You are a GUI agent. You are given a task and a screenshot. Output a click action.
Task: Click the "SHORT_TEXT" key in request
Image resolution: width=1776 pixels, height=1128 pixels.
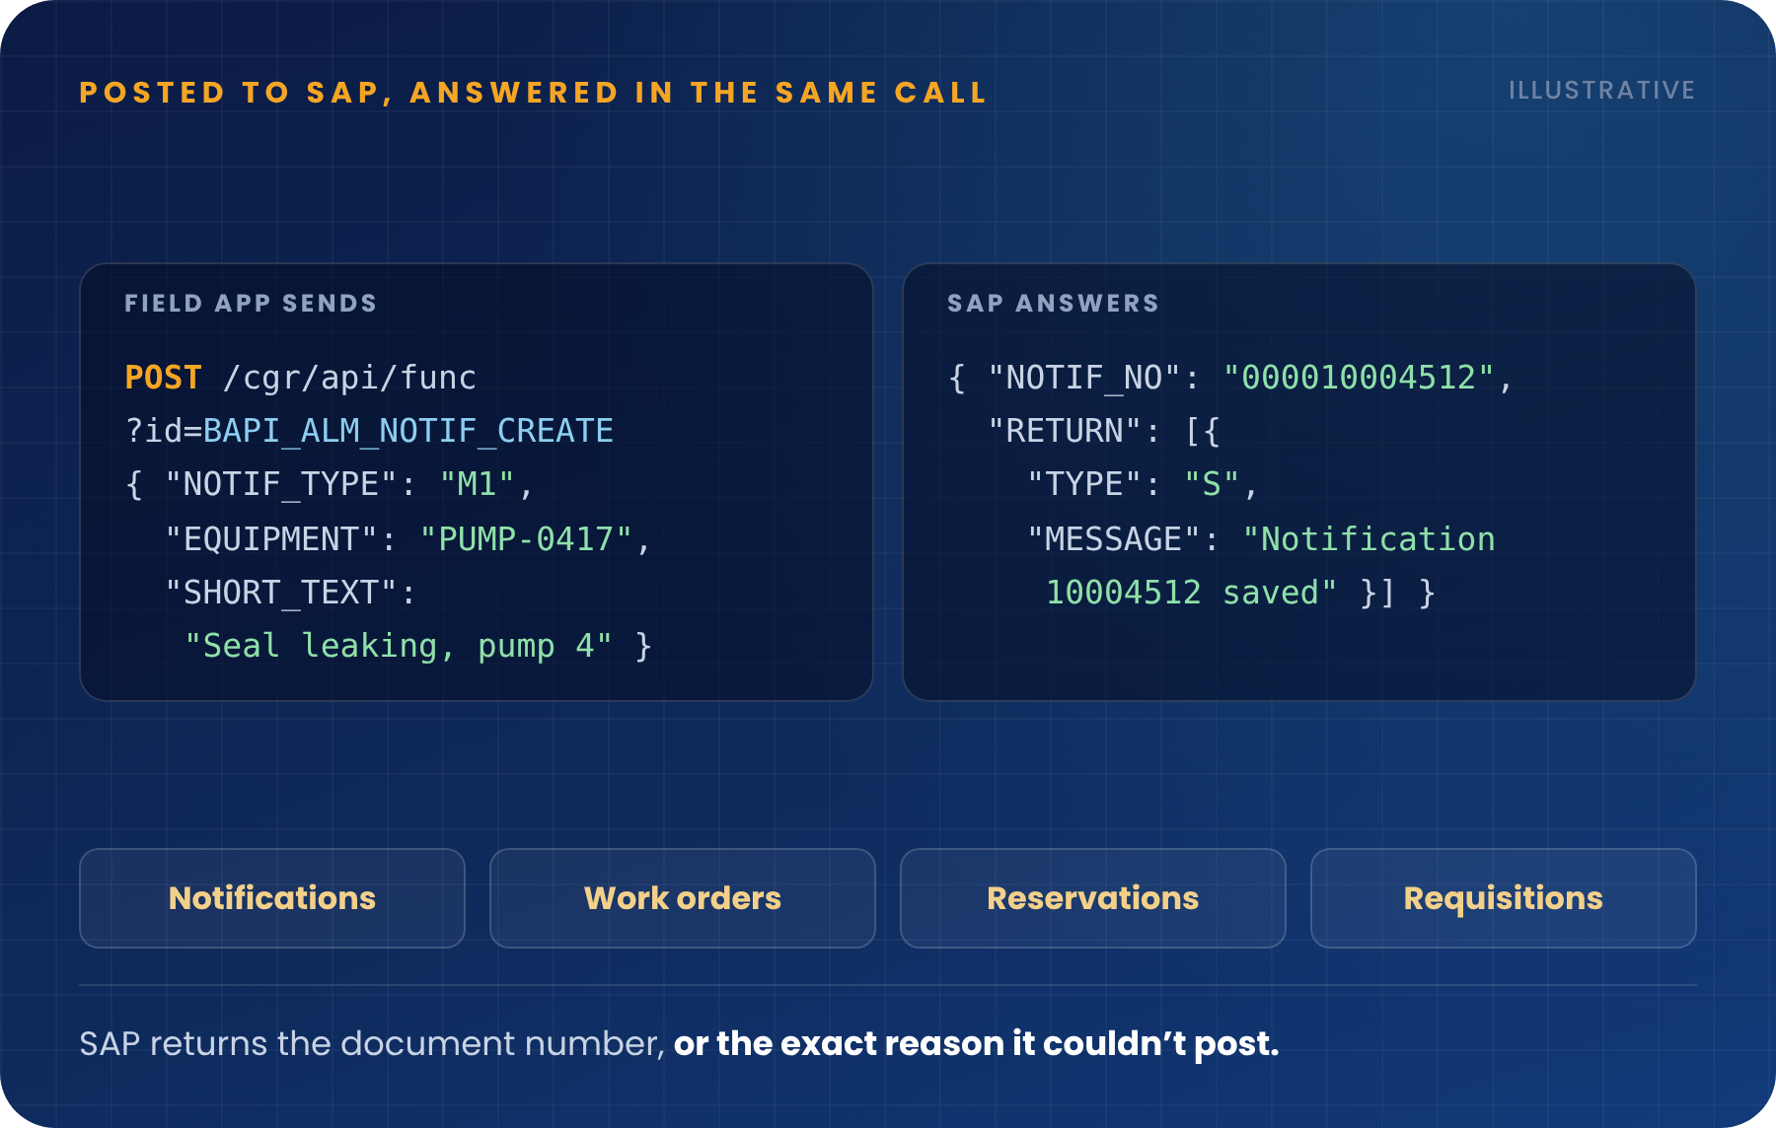point(281,593)
